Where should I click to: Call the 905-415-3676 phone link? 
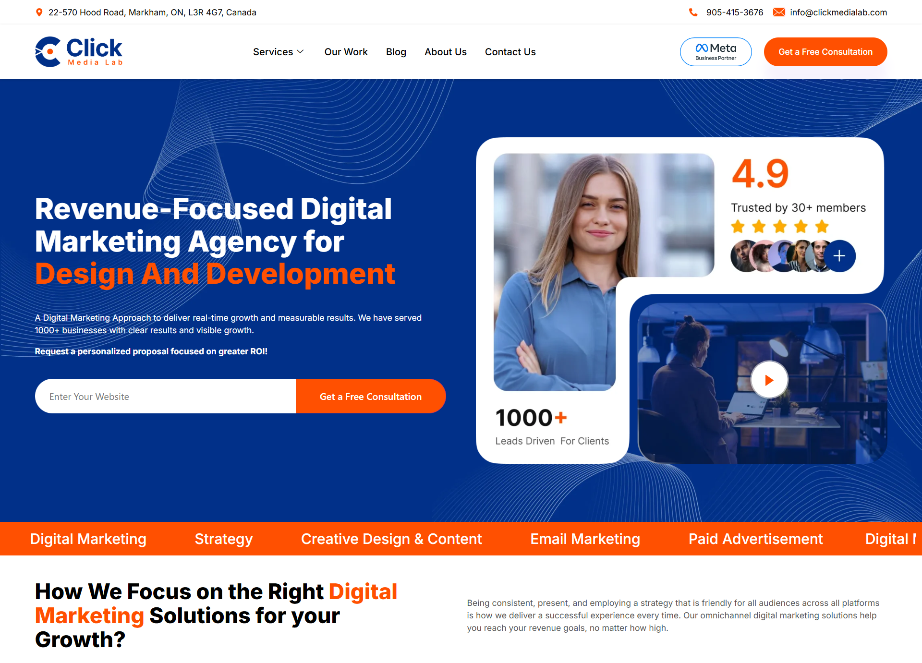735,12
